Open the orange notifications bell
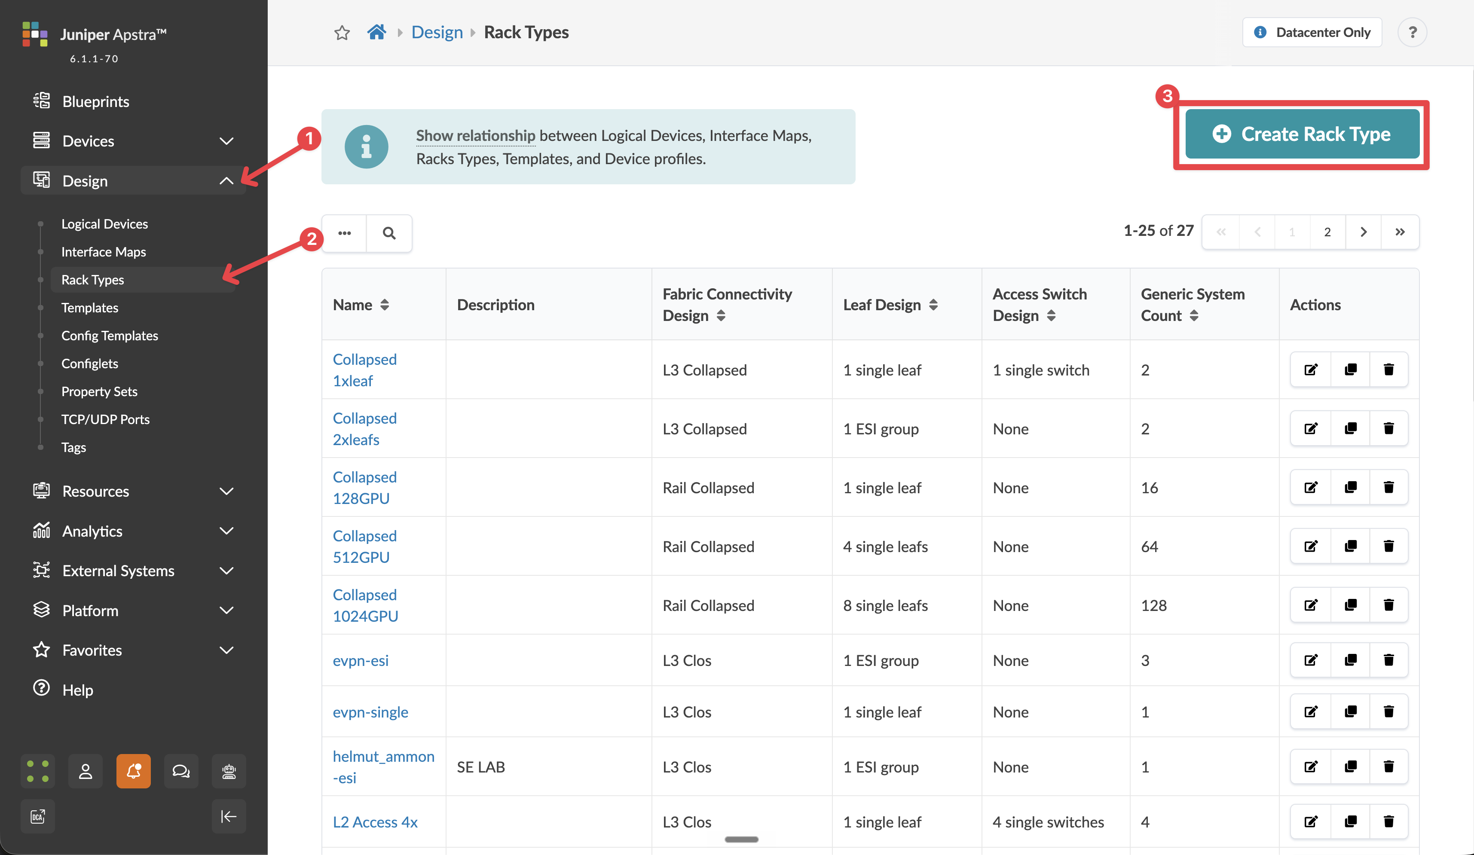 pos(133,771)
